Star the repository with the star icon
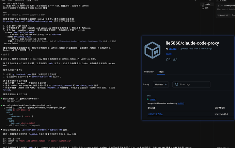235x148 pixels. coord(167,59)
